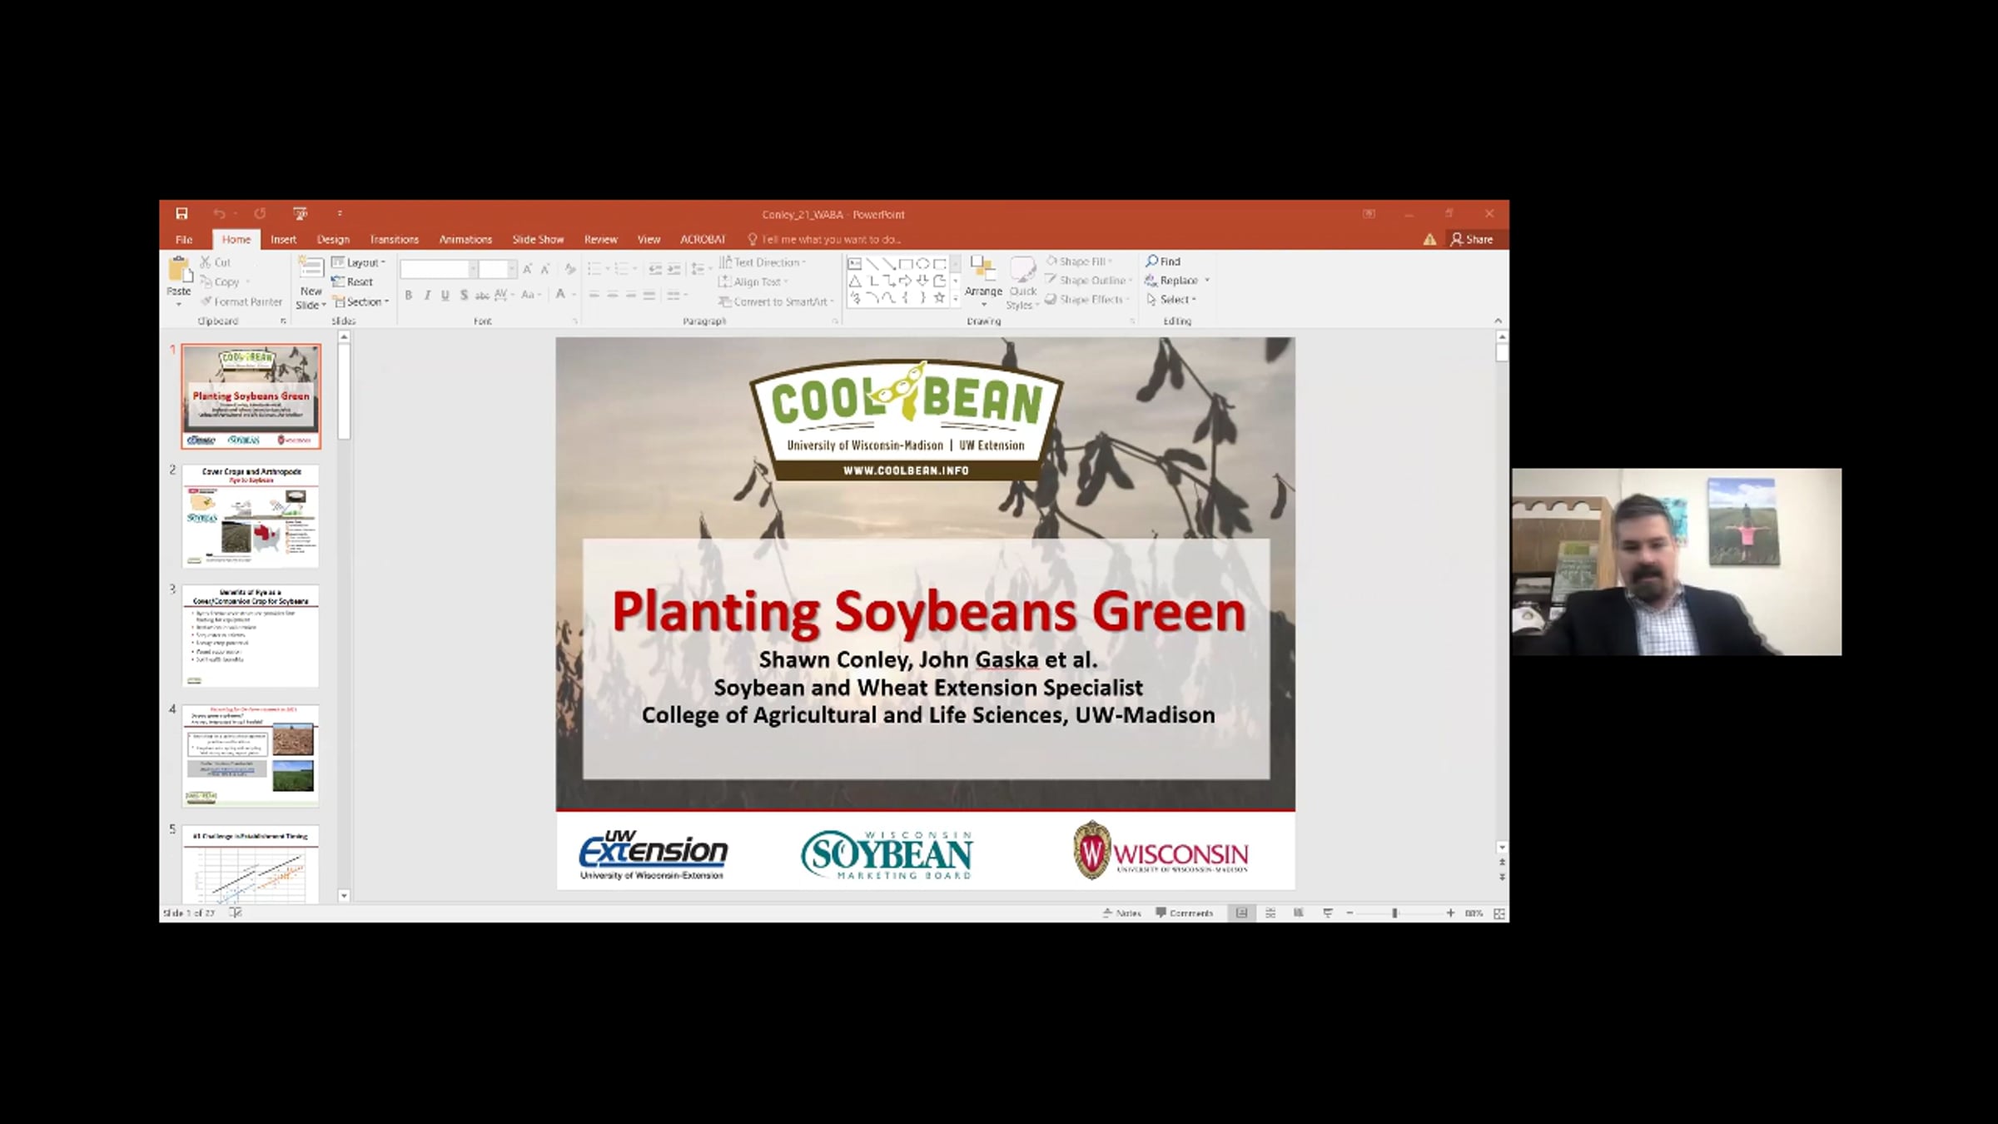Image resolution: width=1998 pixels, height=1124 pixels.
Task: Select slide 2 thumbnail
Action: 251,516
